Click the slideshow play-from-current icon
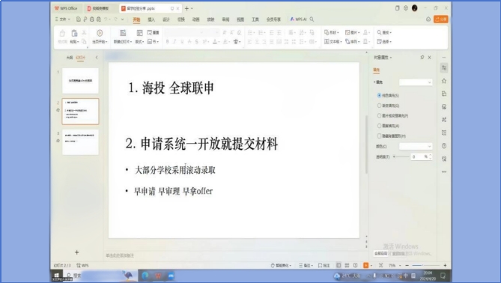The image size is (501, 283). point(100,33)
